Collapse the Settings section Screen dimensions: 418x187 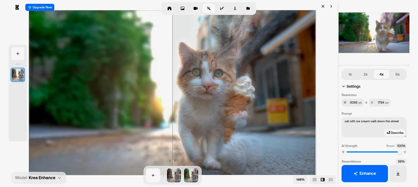pos(351,86)
